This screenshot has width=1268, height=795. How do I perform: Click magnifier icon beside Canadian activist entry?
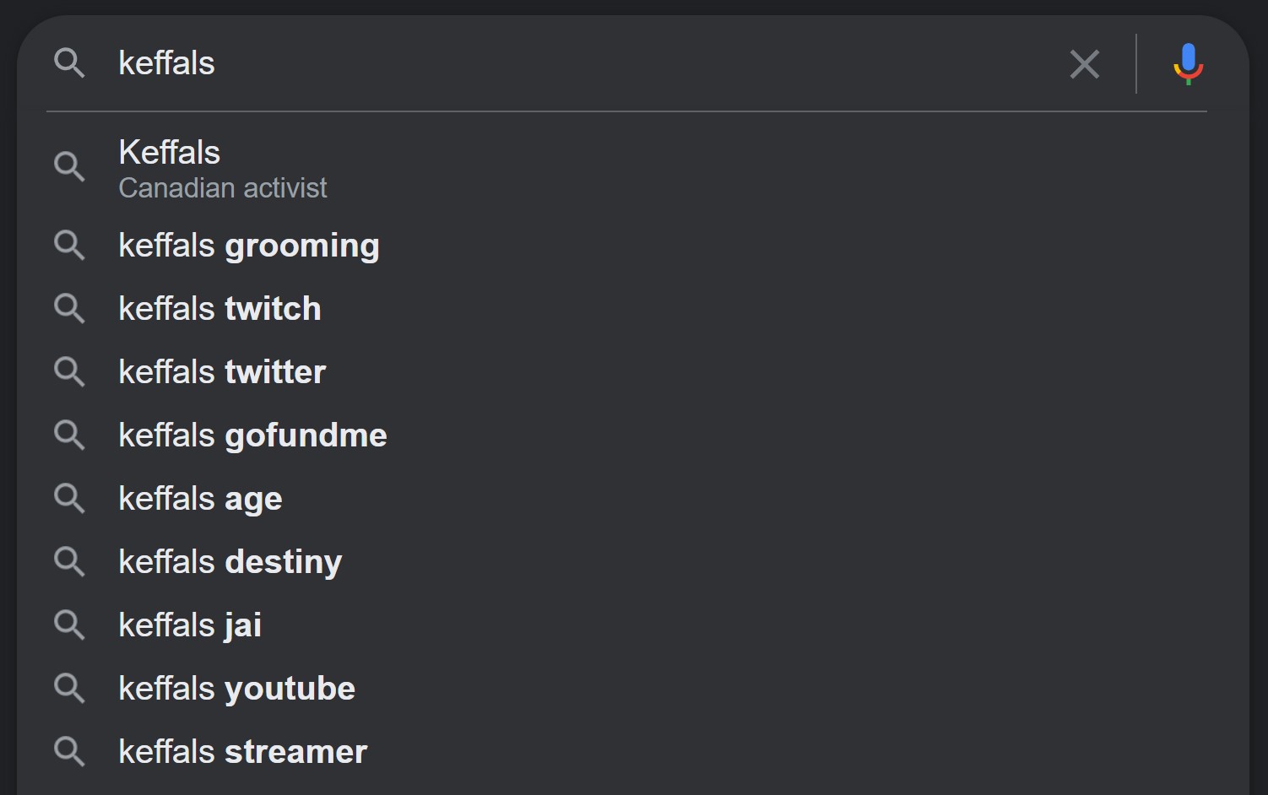(x=69, y=167)
